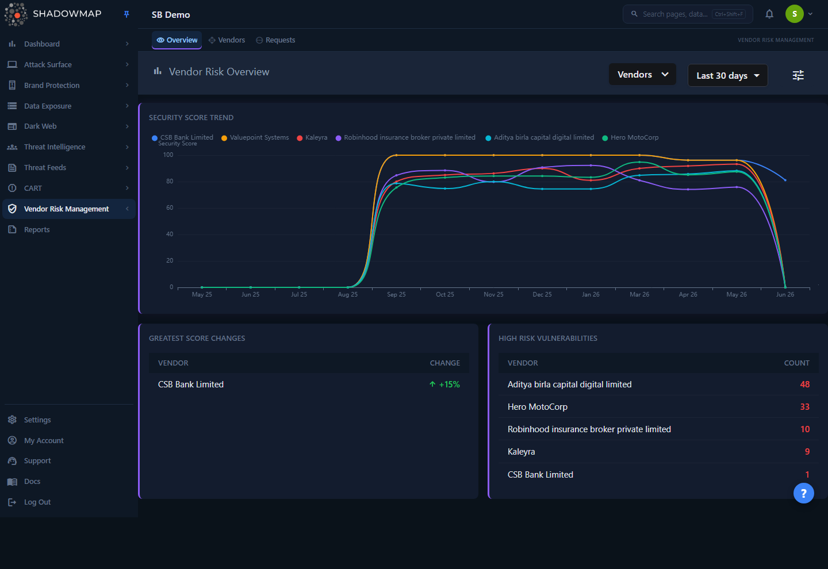Click the Brand Protection icon
Image resolution: width=828 pixels, height=569 pixels.
(x=12, y=85)
